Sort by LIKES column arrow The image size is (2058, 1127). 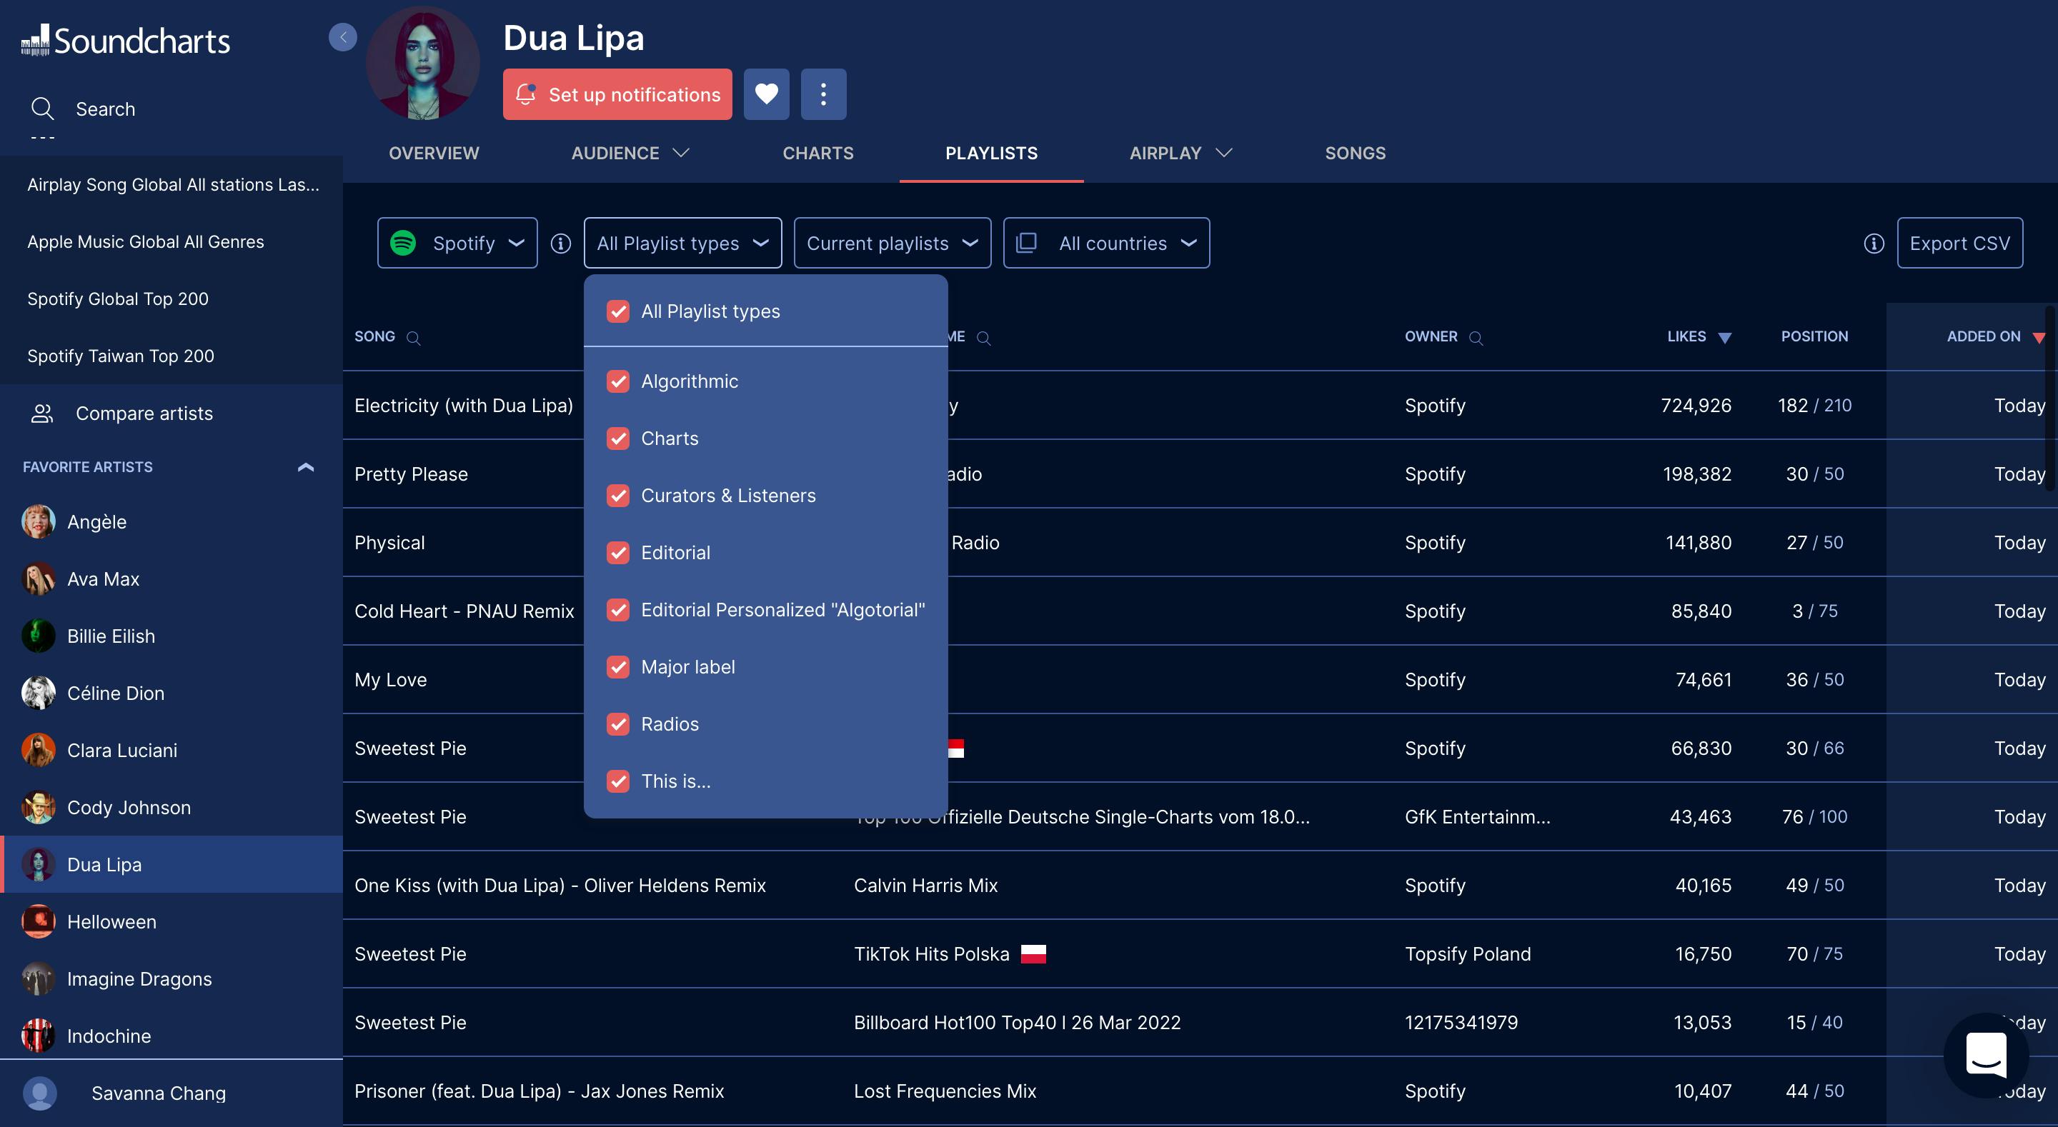point(1724,338)
